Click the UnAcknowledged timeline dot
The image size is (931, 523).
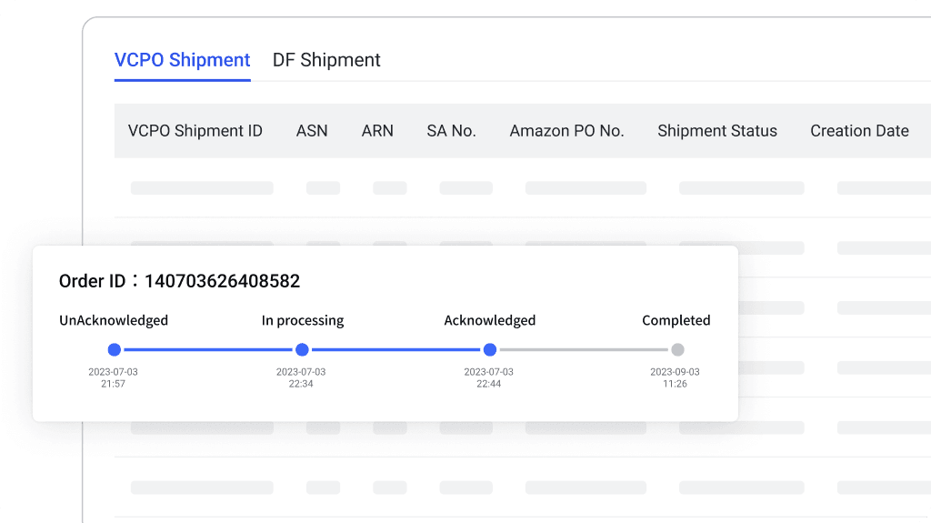point(114,349)
